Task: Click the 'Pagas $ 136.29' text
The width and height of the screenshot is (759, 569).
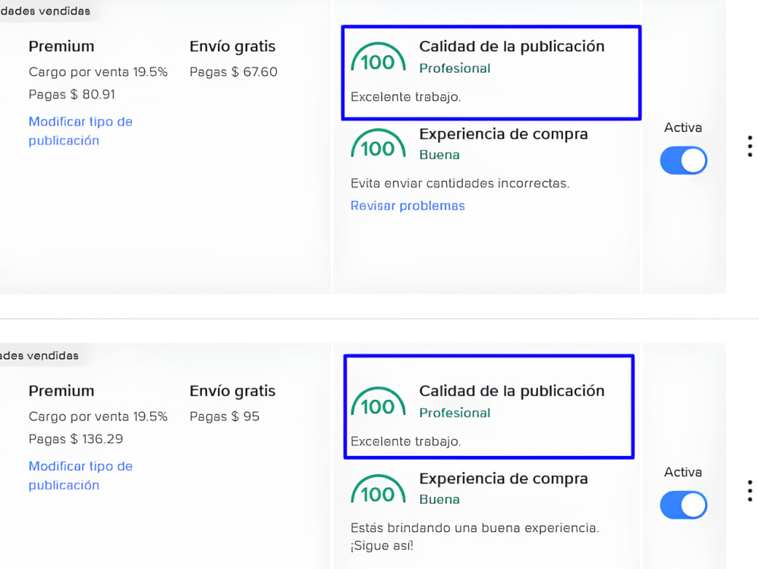Action: (75, 439)
